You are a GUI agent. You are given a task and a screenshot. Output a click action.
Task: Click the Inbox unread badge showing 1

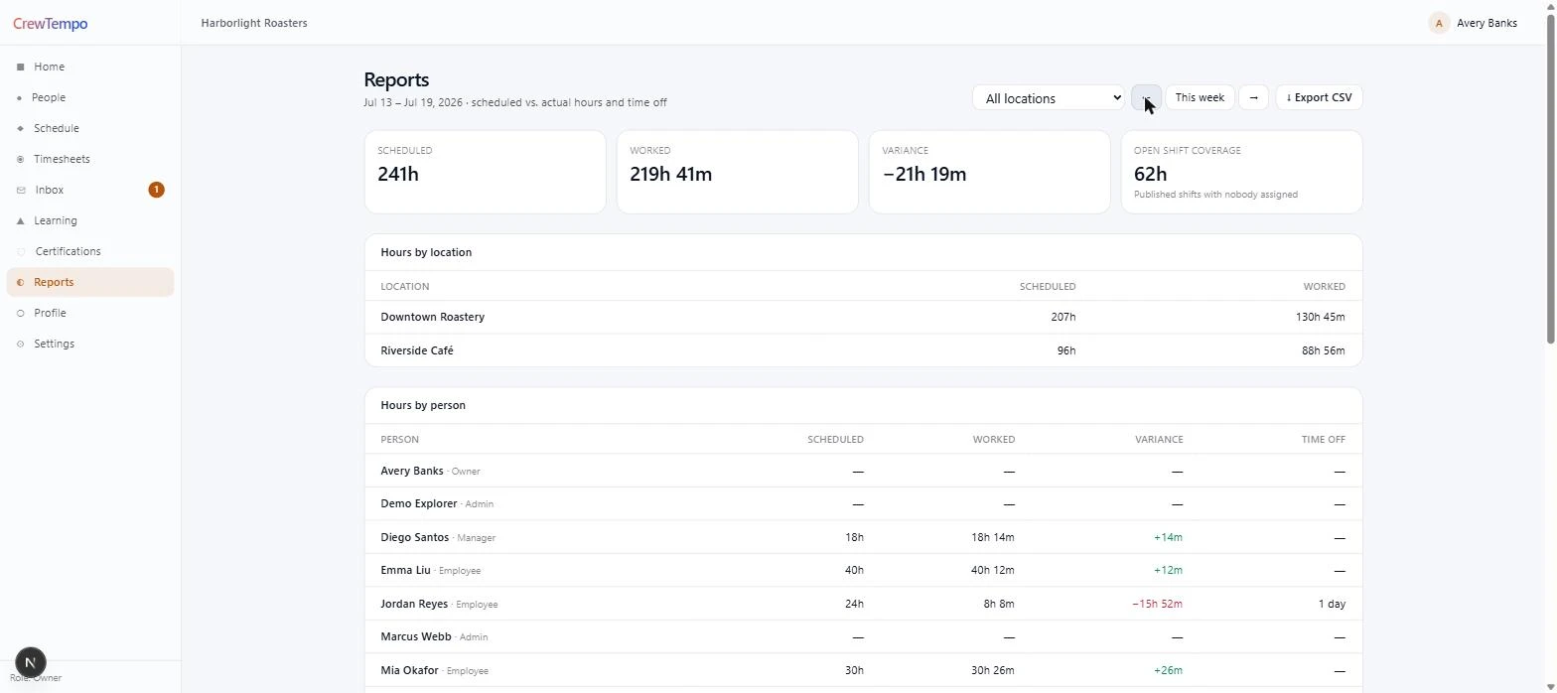[156, 190]
